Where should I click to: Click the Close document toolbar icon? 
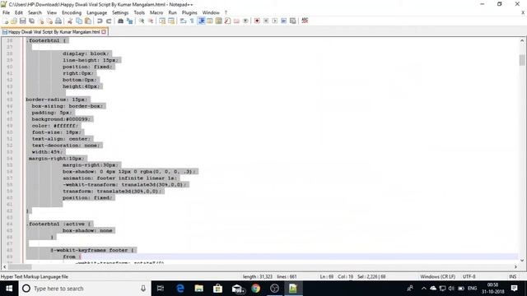coord(40,21)
